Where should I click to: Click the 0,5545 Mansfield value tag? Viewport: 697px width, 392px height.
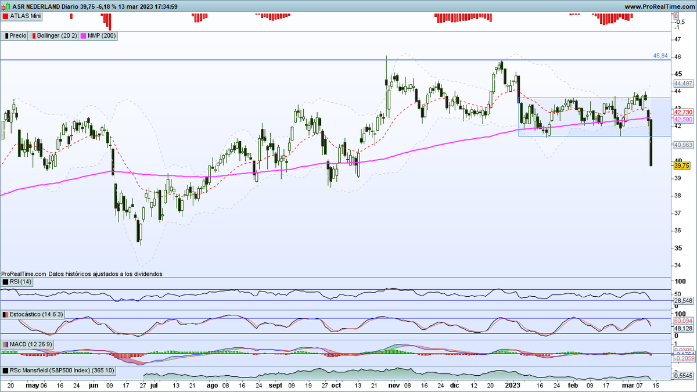click(684, 376)
